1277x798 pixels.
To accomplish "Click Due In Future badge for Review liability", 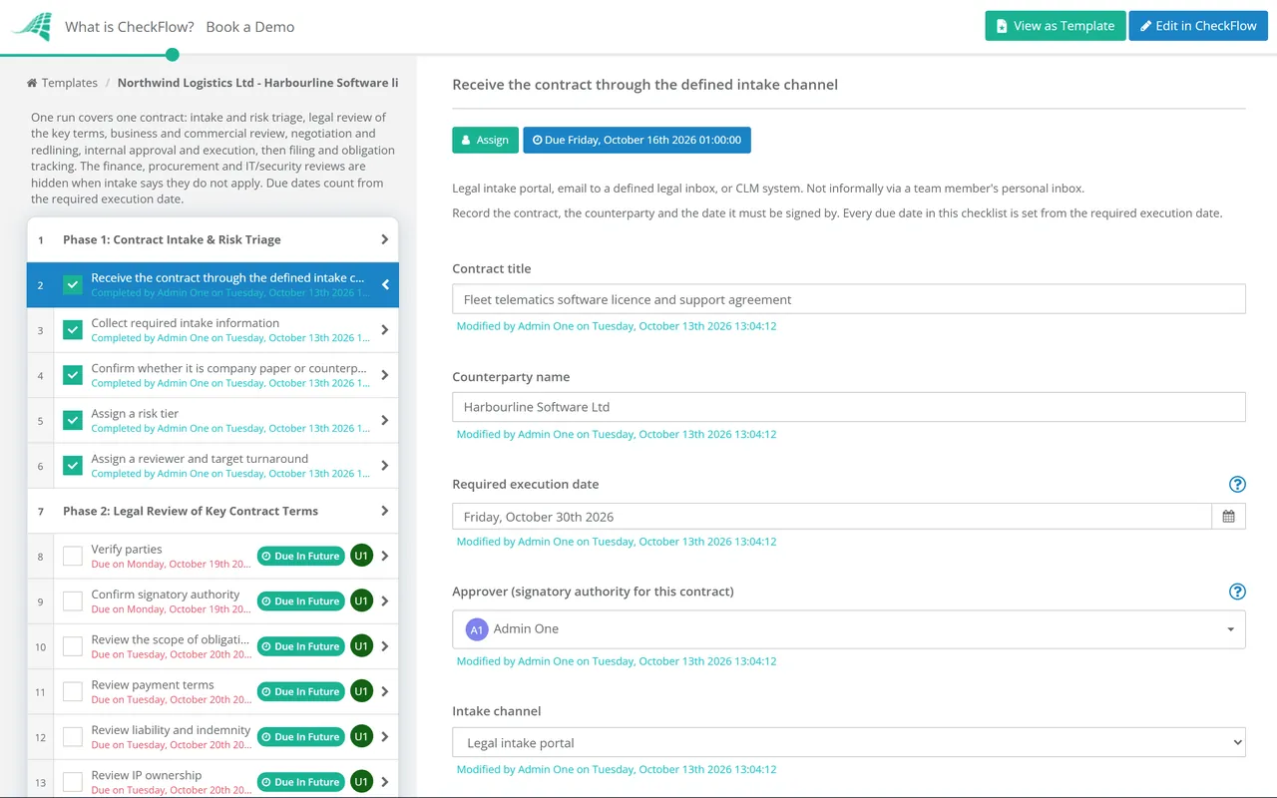I will [x=300, y=736].
